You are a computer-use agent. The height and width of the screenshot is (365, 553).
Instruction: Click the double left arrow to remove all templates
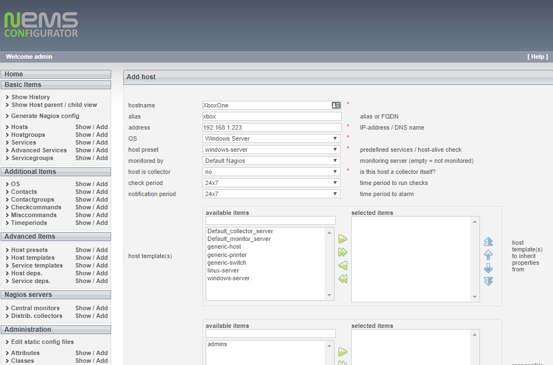pyautogui.click(x=342, y=279)
